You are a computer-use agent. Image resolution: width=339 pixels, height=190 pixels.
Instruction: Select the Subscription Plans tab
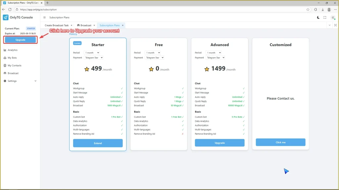tap(110, 25)
